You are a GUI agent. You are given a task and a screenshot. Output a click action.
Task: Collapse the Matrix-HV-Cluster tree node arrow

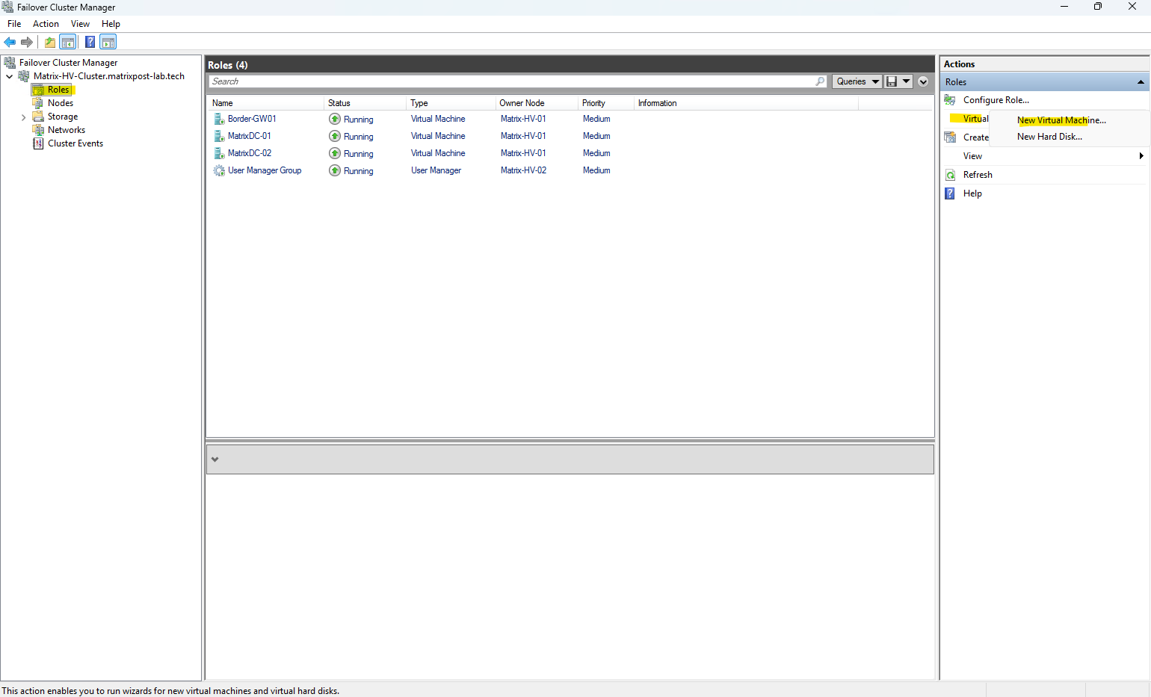[10, 76]
